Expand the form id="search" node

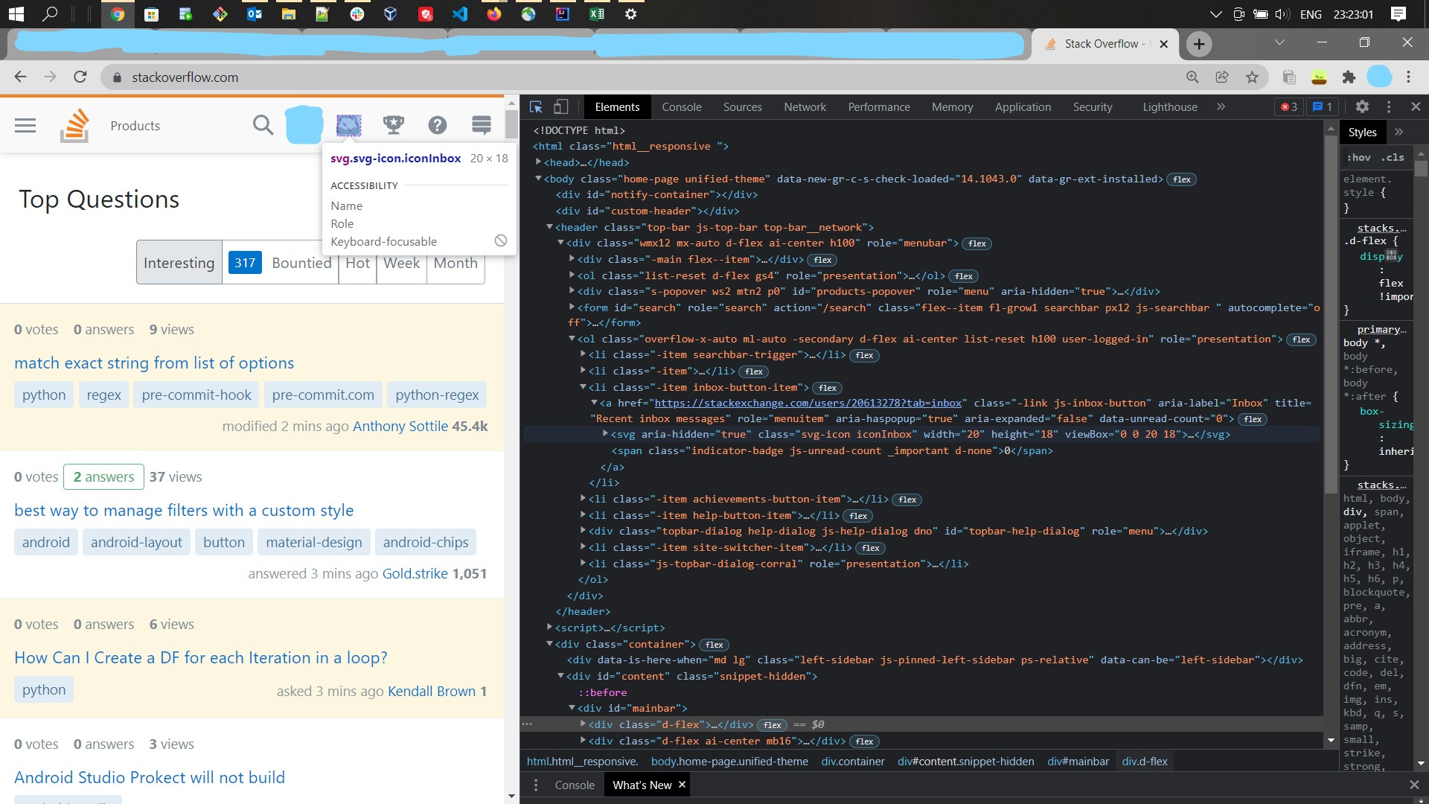point(572,307)
